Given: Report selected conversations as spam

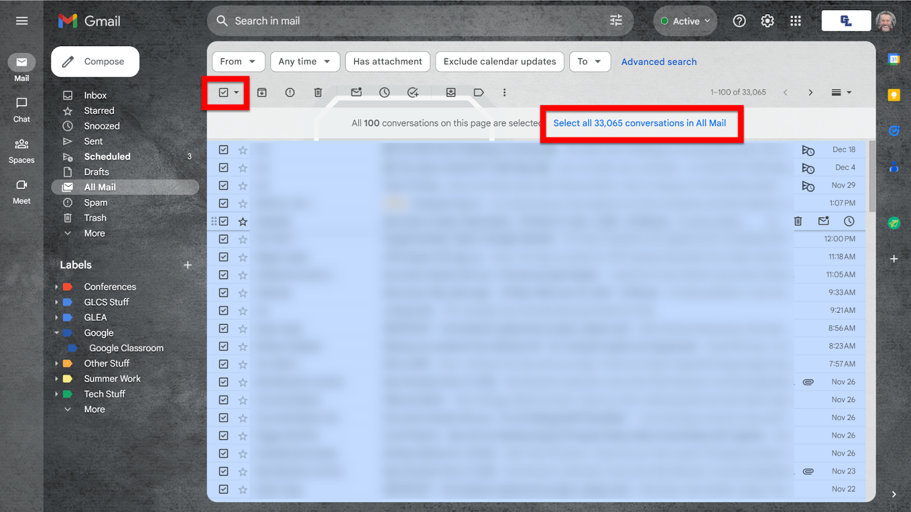Looking at the screenshot, I should pos(290,92).
